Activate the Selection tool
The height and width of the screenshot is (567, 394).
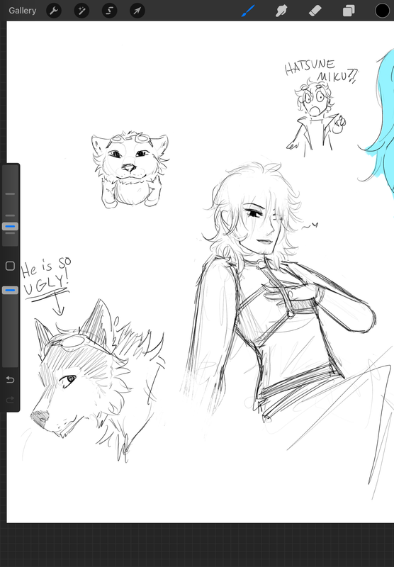110,11
